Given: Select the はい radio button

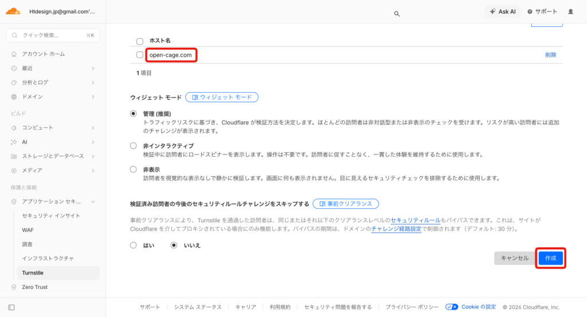Looking at the screenshot, I should tap(134, 245).
